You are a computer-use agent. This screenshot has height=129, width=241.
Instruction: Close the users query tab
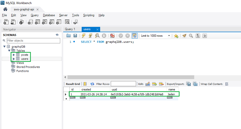pyautogui.click(x=97, y=29)
